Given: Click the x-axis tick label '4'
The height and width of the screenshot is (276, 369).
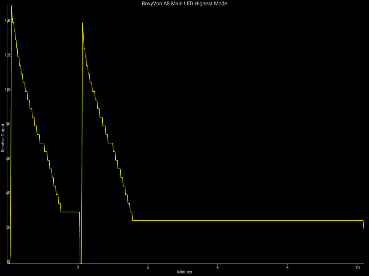Looking at the screenshot, I should tap(148, 268).
